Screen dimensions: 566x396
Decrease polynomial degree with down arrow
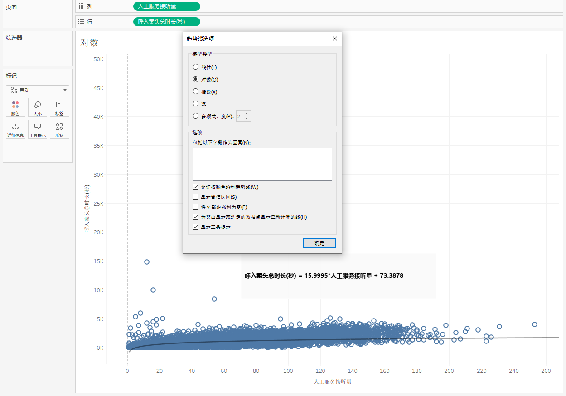click(247, 119)
